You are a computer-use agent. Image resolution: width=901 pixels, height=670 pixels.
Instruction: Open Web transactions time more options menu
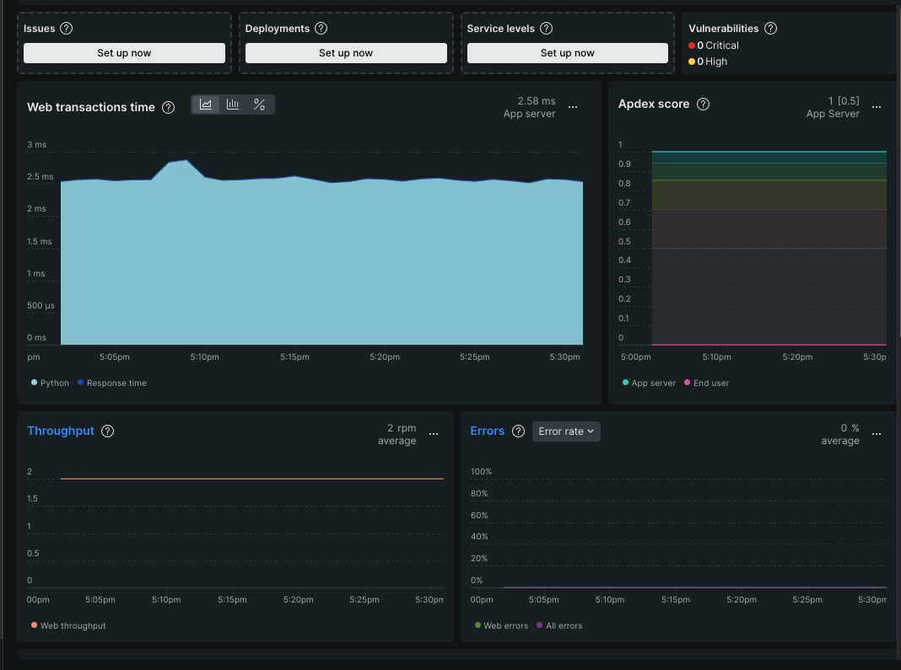coord(573,107)
